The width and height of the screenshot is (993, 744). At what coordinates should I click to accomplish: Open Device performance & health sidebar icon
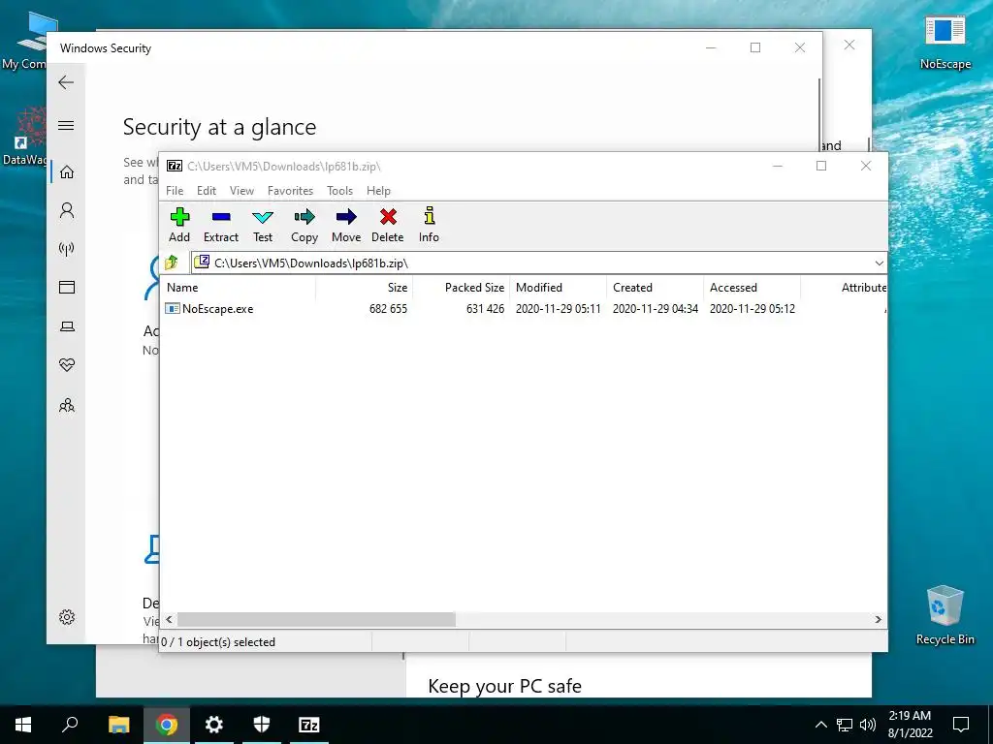coord(67,365)
